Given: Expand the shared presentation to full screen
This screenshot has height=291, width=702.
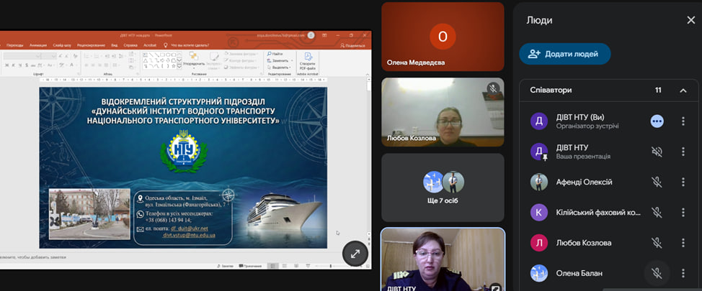Looking at the screenshot, I should 355,254.
